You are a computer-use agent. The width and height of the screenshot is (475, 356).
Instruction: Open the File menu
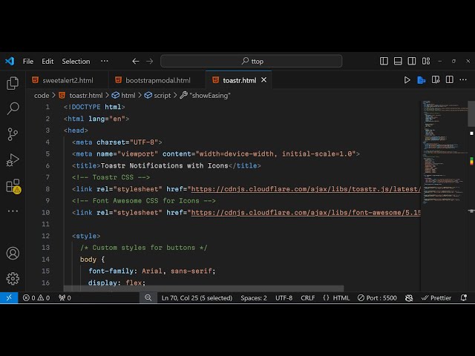click(x=28, y=61)
